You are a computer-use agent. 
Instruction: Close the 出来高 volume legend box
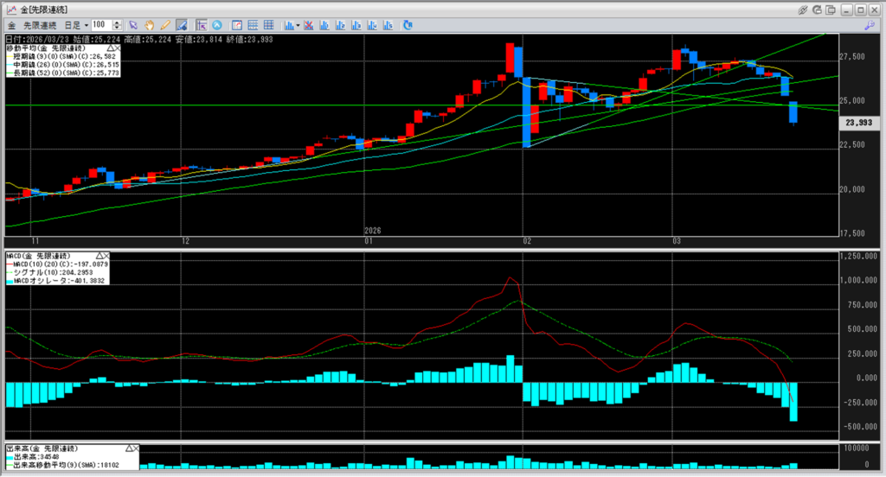click(136, 448)
